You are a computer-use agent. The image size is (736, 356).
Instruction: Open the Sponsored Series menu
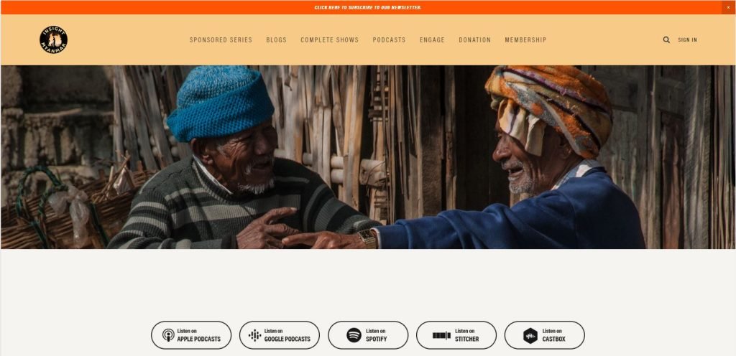221,39
